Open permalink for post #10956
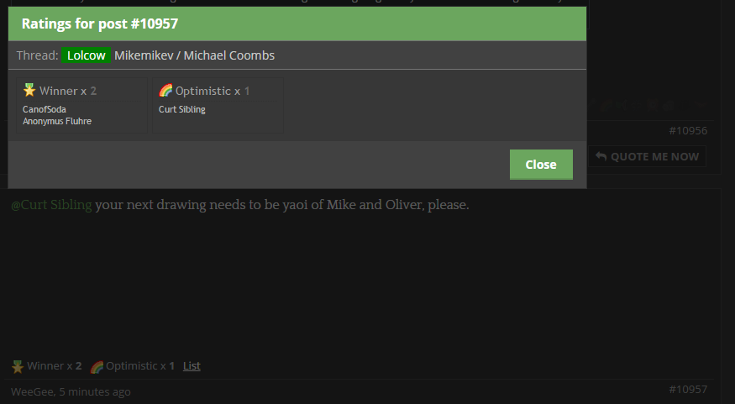 (688, 131)
